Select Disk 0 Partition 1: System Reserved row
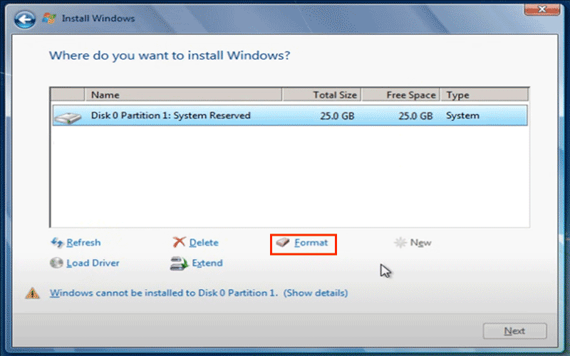The image size is (570, 356). pyautogui.click(x=290, y=115)
